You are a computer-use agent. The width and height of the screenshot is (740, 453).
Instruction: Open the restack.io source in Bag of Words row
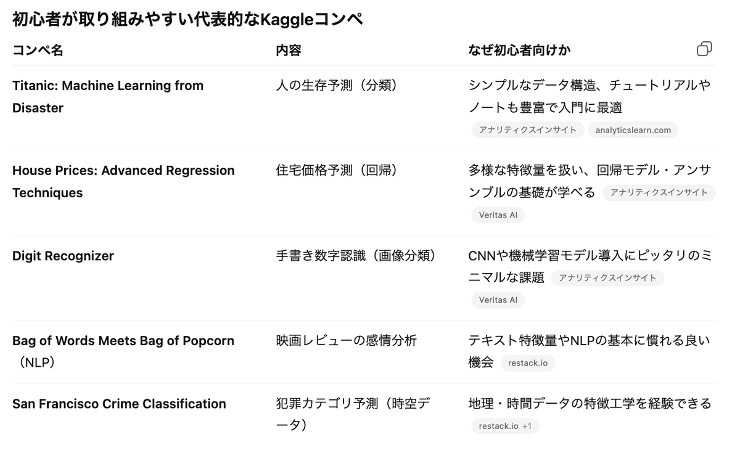pos(528,363)
